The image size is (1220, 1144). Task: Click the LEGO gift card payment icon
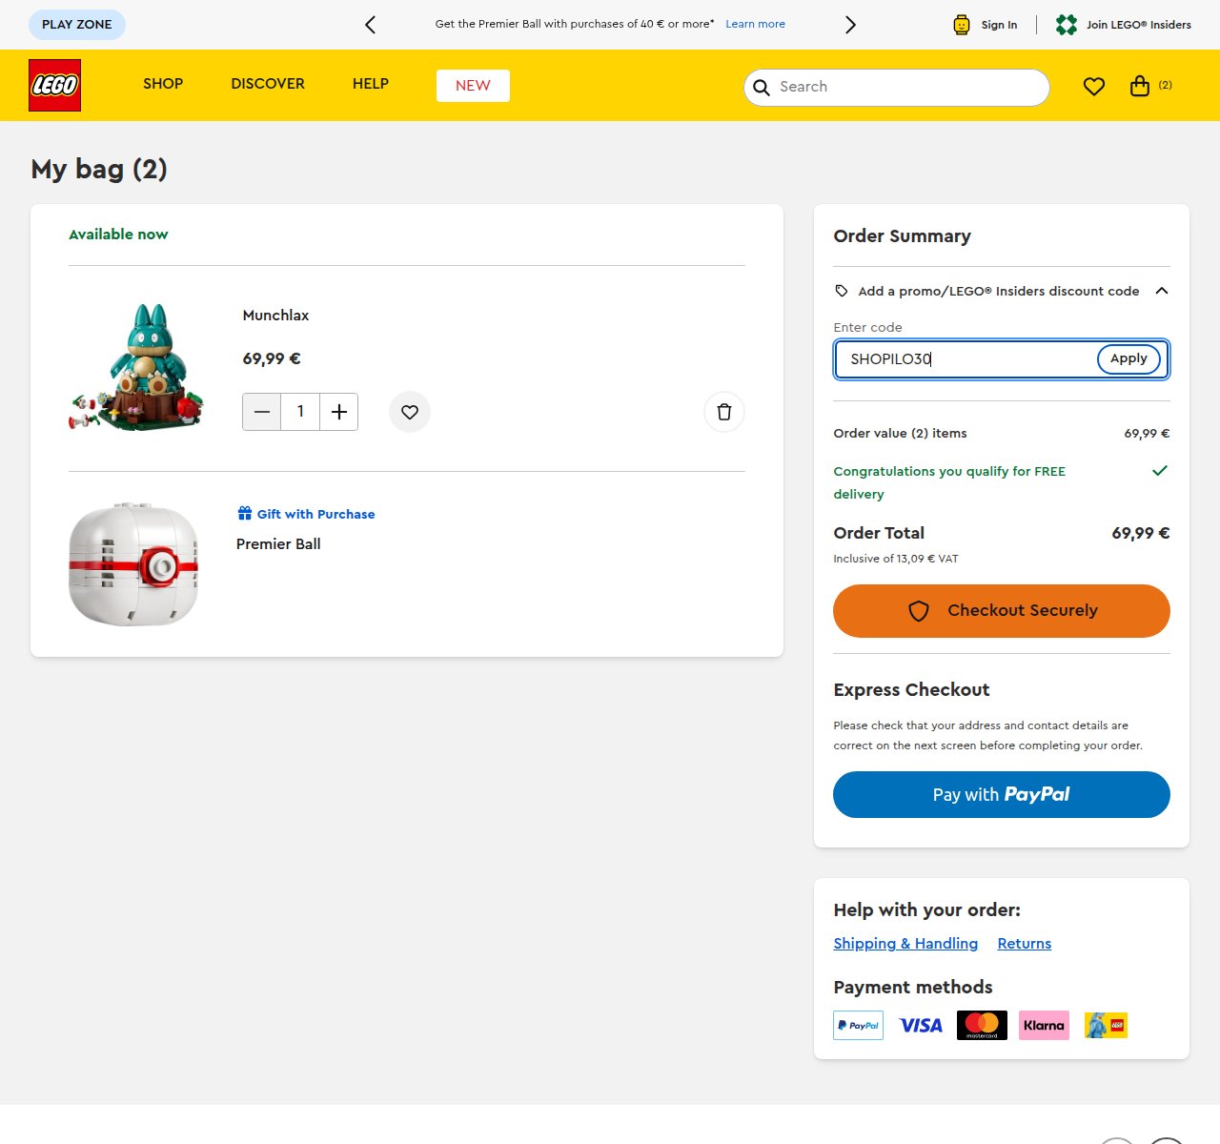pos(1106,1025)
